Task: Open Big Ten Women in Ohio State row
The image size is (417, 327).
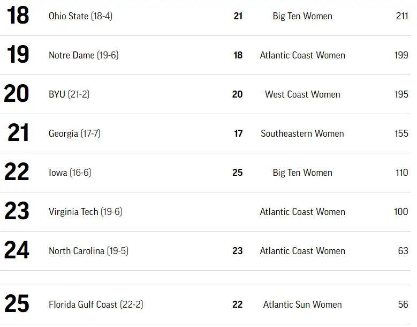Action: (302, 16)
